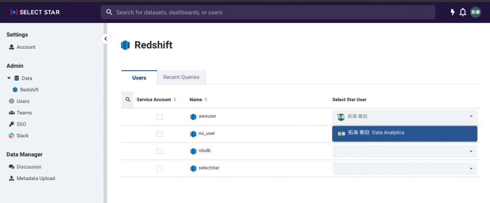Viewport: 490px width, 203px height.
Task: Click the search magnifier icon in top bar
Action: point(109,12)
